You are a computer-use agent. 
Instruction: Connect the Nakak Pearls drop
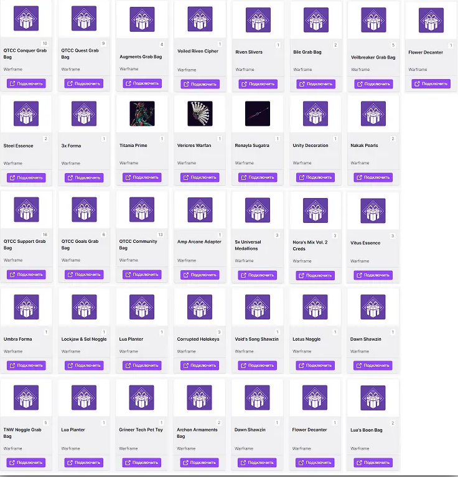tap(373, 177)
